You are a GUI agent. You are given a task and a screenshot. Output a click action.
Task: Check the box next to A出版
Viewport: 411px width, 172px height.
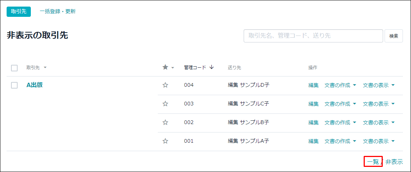click(14, 85)
